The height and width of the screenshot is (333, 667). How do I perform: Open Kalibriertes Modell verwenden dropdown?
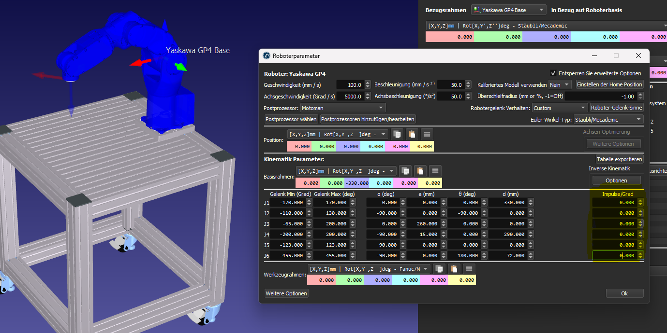pos(560,84)
